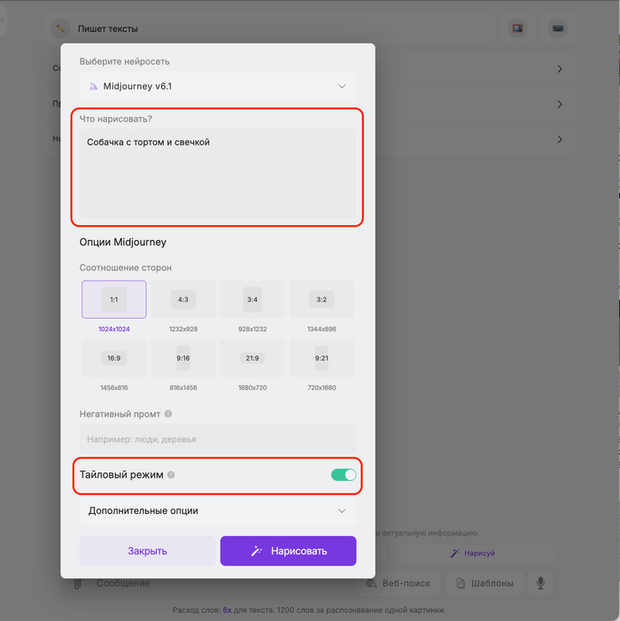Viewport: 620px width, 621px height.
Task: Expand the Дополнительные опции section
Action: pos(218,511)
